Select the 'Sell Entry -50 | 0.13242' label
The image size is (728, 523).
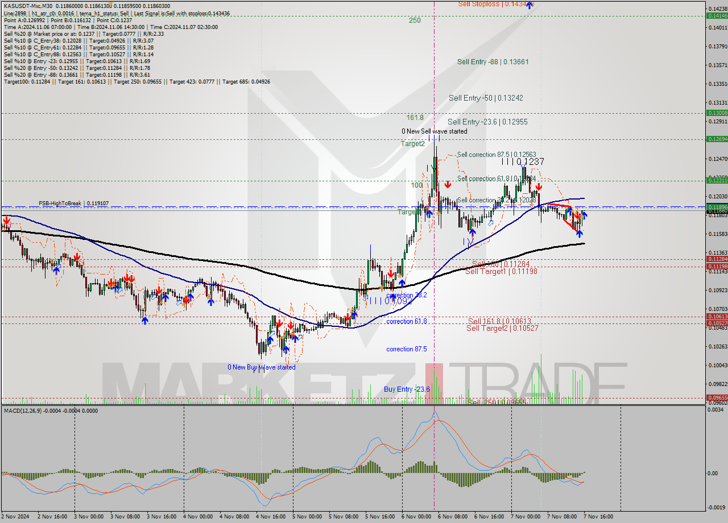tap(486, 98)
